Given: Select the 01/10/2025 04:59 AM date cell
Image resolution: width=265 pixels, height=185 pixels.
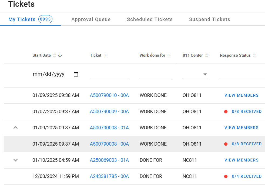Looking at the screenshot, I should click(56, 160).
